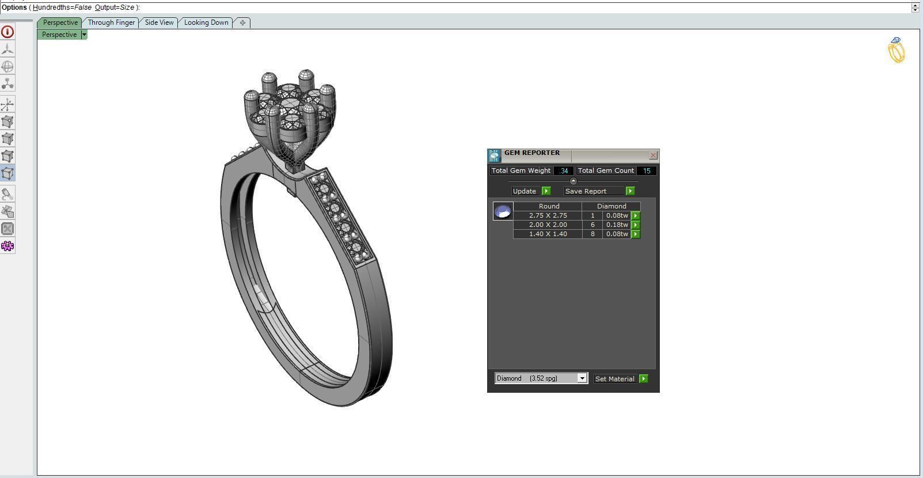Click the quantity cell showing 8
The width and height of the screenshot is (923, 478).
point(592,234)
